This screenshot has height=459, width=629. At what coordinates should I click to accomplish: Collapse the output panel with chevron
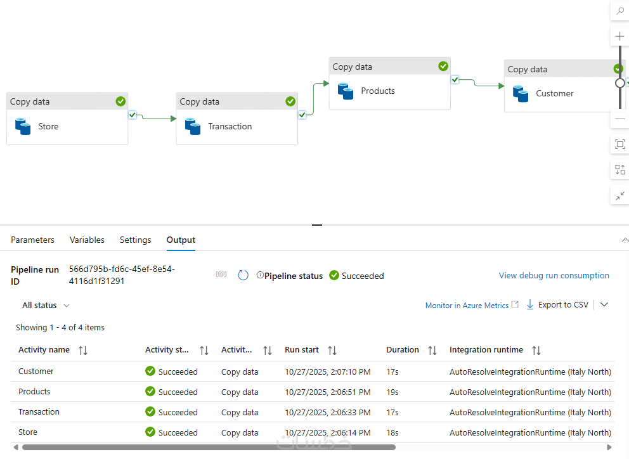[x=625, y=240]
